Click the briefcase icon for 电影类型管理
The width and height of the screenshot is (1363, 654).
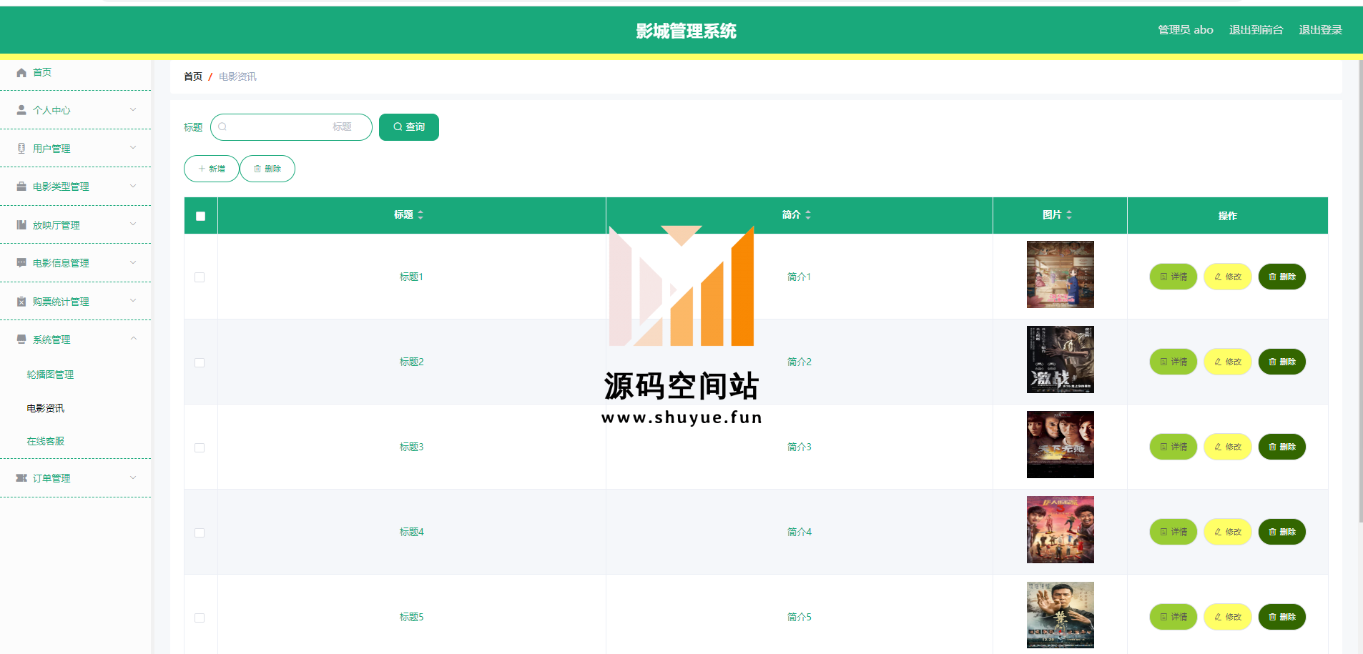(x=21, y=186)
